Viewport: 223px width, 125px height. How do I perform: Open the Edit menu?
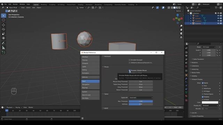10,5
